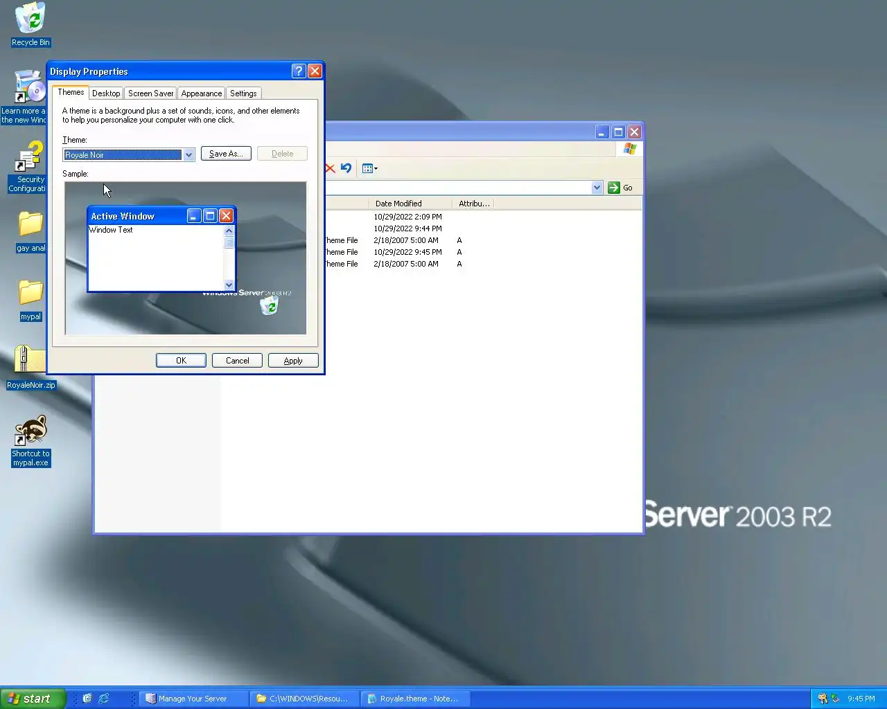This screenshot has width=887, height=709.
Task: Switch to the Themes tab
Action: tap(71, 92)
